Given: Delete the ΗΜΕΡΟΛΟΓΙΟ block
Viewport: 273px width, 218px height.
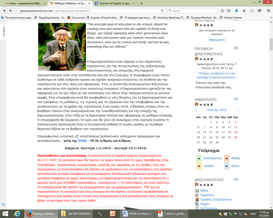Looking at the screenshot, I should pyautogui.click(x=208, y=105).
